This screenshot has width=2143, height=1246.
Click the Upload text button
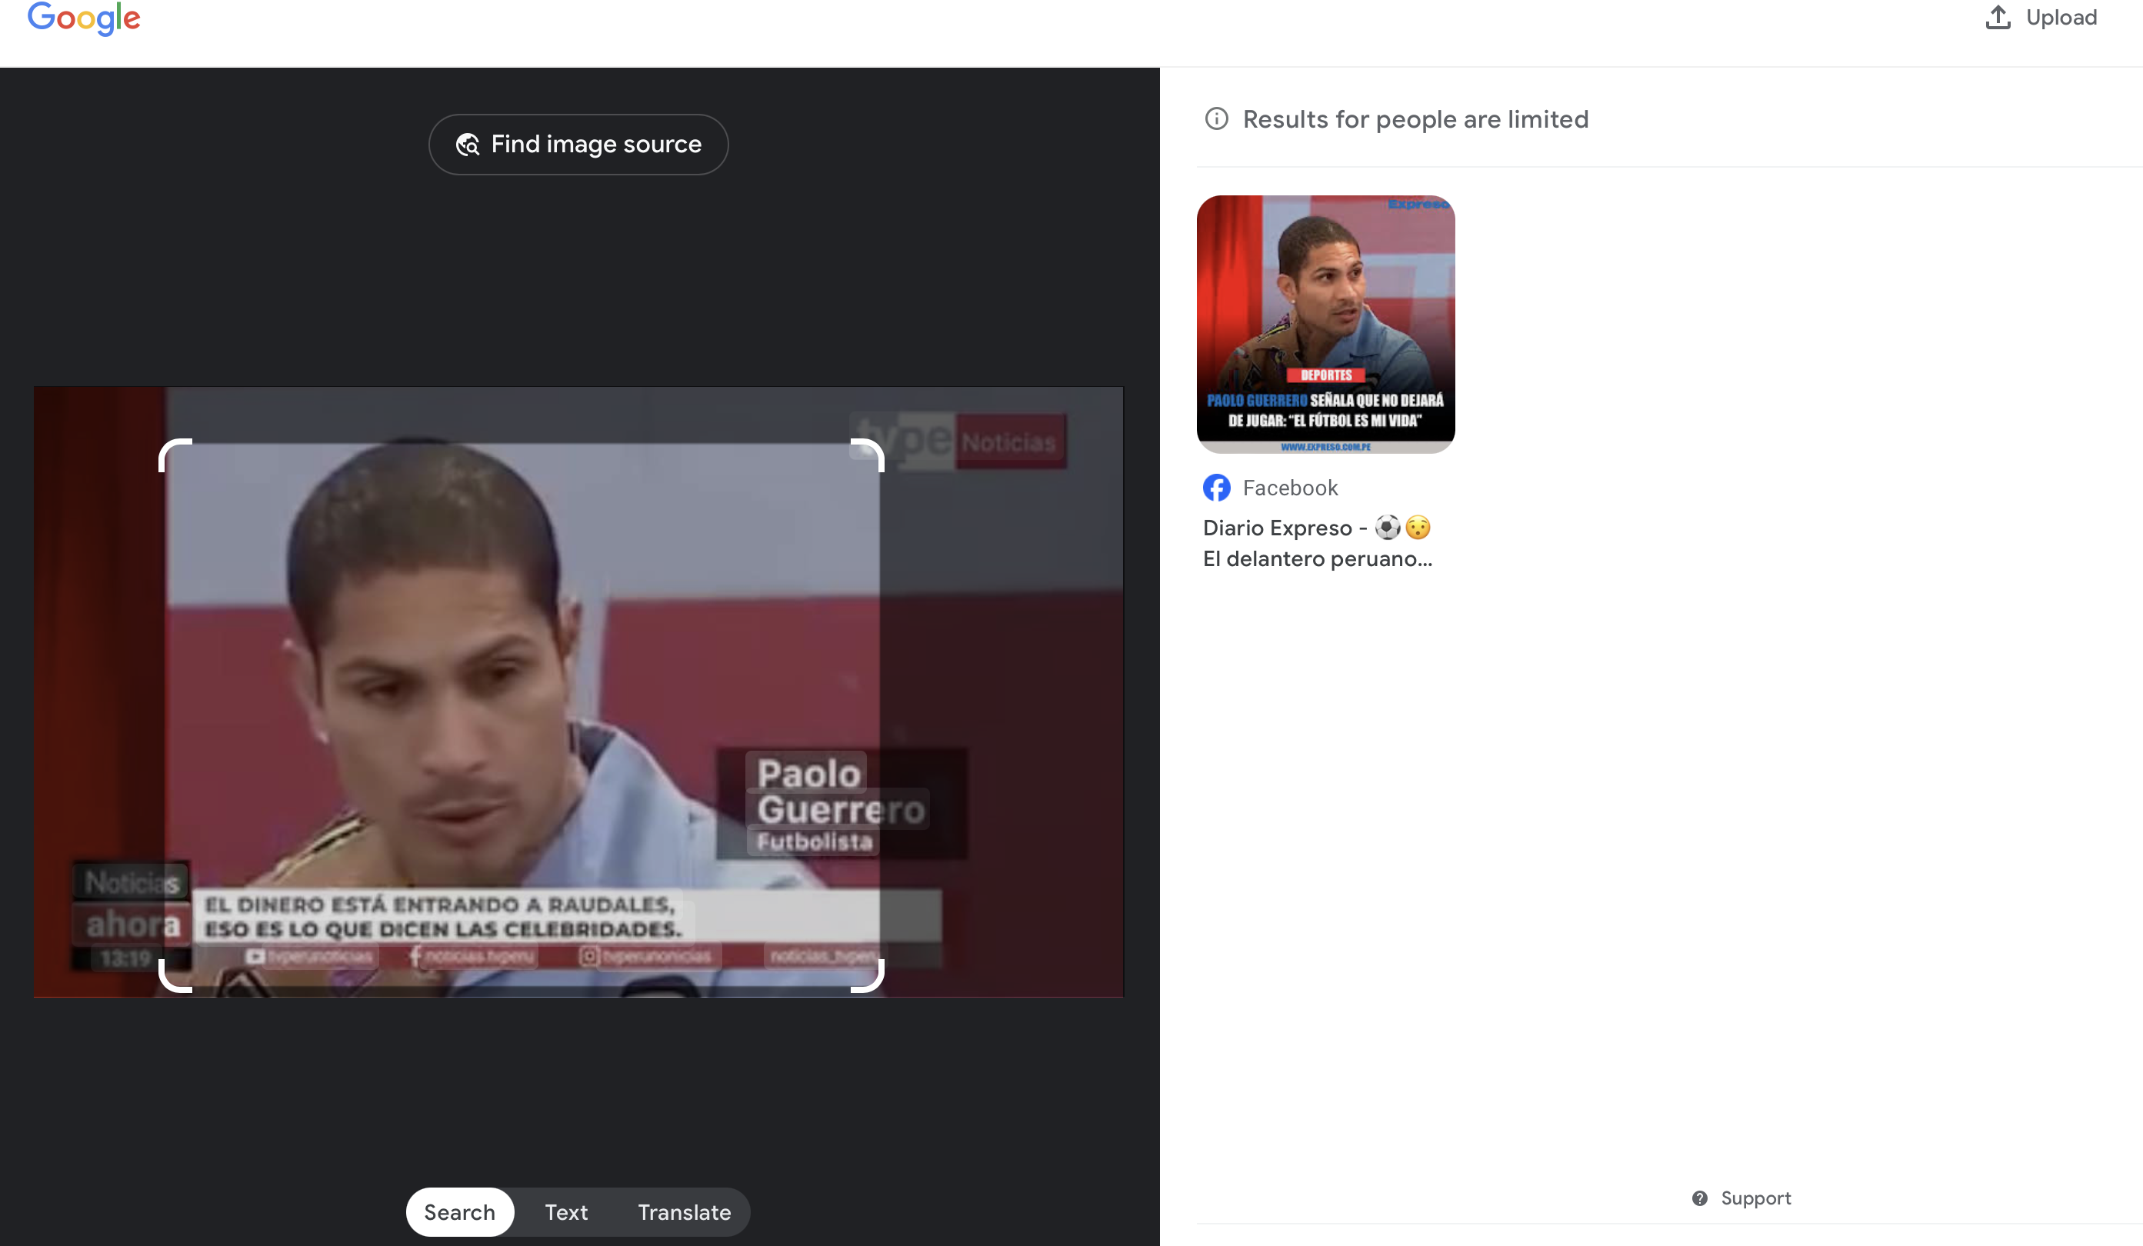tap(2061, 17)
